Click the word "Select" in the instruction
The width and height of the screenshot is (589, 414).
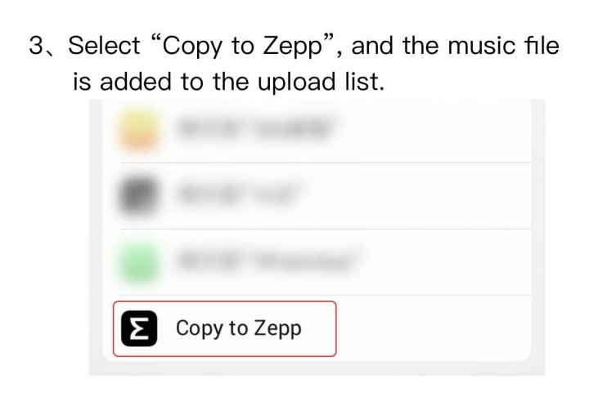point(104,46)
